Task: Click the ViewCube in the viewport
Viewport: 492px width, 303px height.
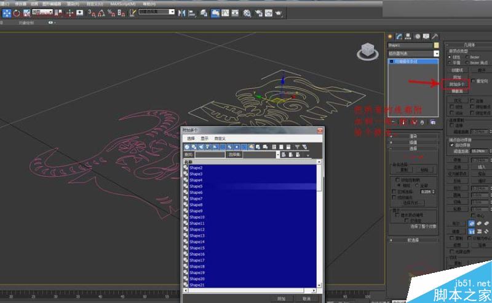Action: coord(367,52)
